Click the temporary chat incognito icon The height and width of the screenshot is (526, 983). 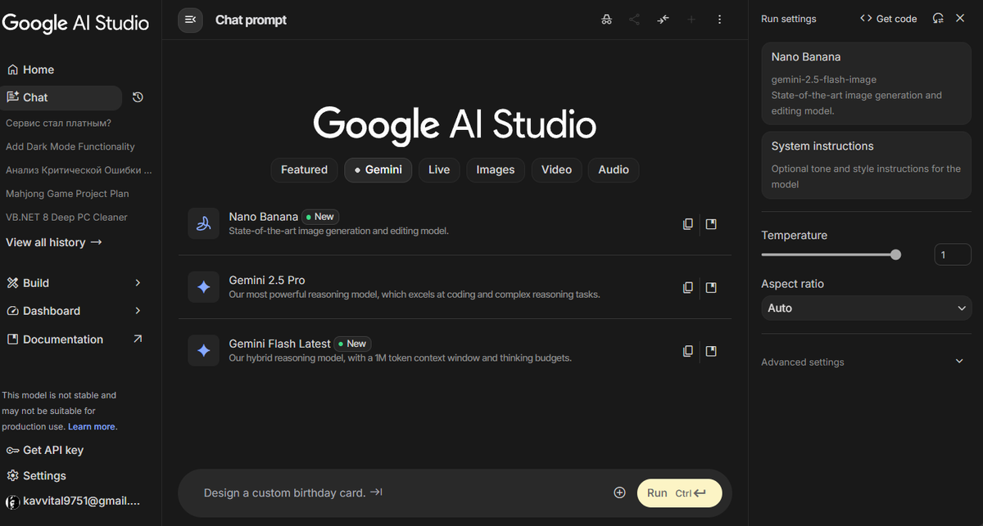click(x=606, y=20)
